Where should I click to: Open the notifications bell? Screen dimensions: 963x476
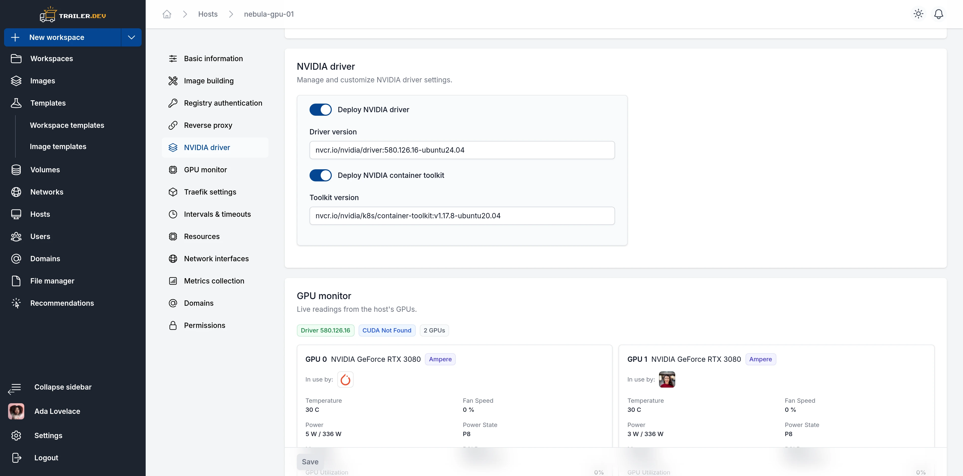coord(938,14)
